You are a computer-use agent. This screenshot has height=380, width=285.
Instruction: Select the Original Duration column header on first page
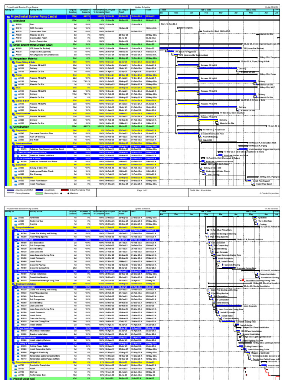[x=72, y=12]
